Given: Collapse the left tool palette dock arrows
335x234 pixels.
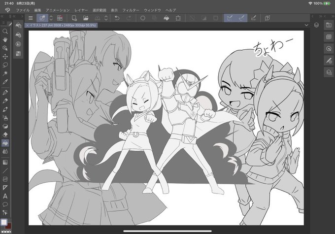Looking at the screenshot, I should click(2, 16).
